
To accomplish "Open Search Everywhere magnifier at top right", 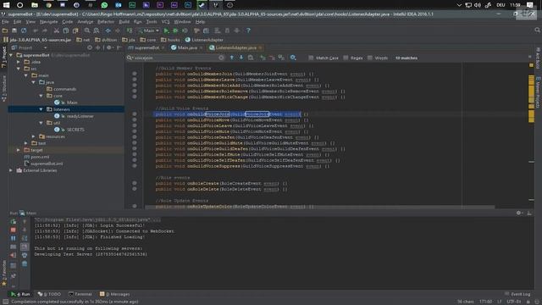I will click(x=537, y=30).
